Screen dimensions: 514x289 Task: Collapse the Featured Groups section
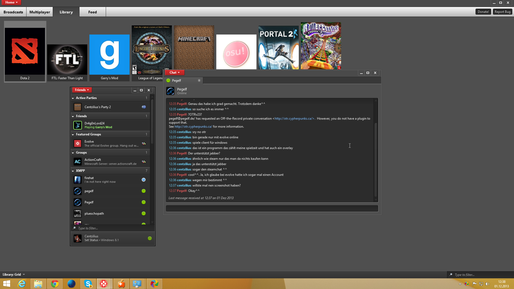click(x=73, y=135)
